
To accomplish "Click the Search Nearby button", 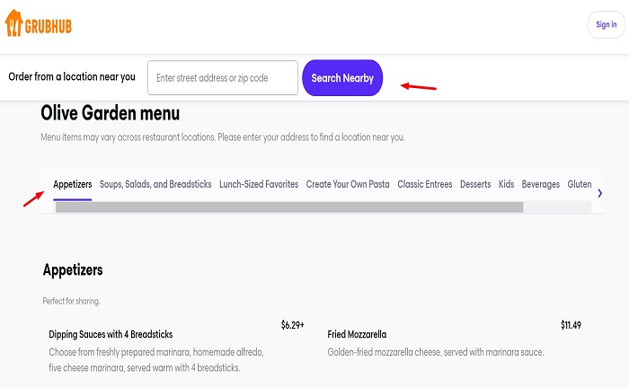I will pyautogui.click(x=342, y=78).
